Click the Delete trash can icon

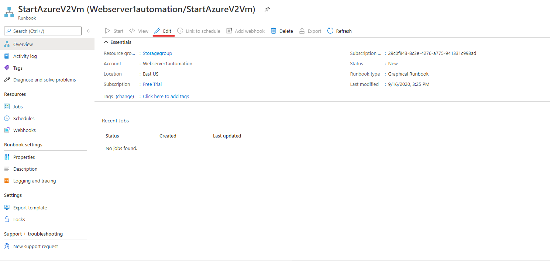click(274, 31)
